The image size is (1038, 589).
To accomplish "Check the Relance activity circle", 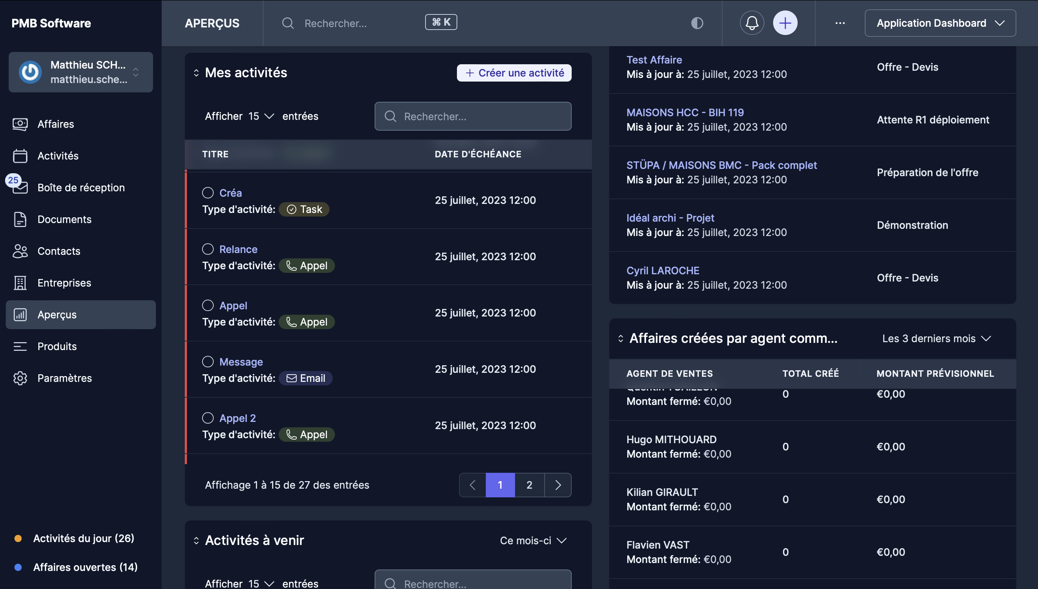I will click(208, 249).
